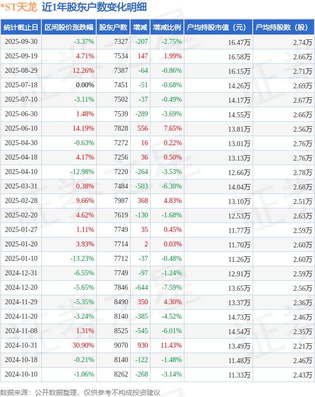Image resolution: width=315 pixels, height=397 pixels.
Task: Click the 户均持股数（股） column header
Action: (x=283, y=27)
